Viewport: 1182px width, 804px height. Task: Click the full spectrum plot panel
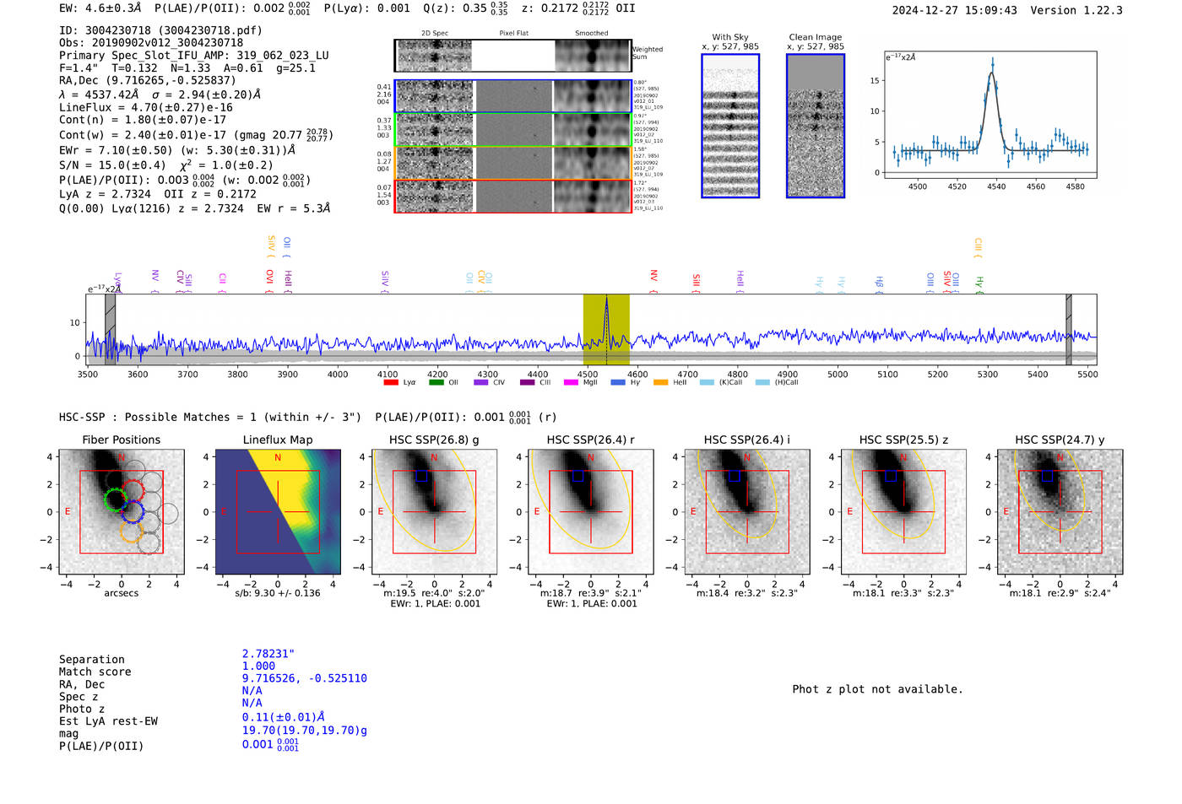[x=592, y=330]
